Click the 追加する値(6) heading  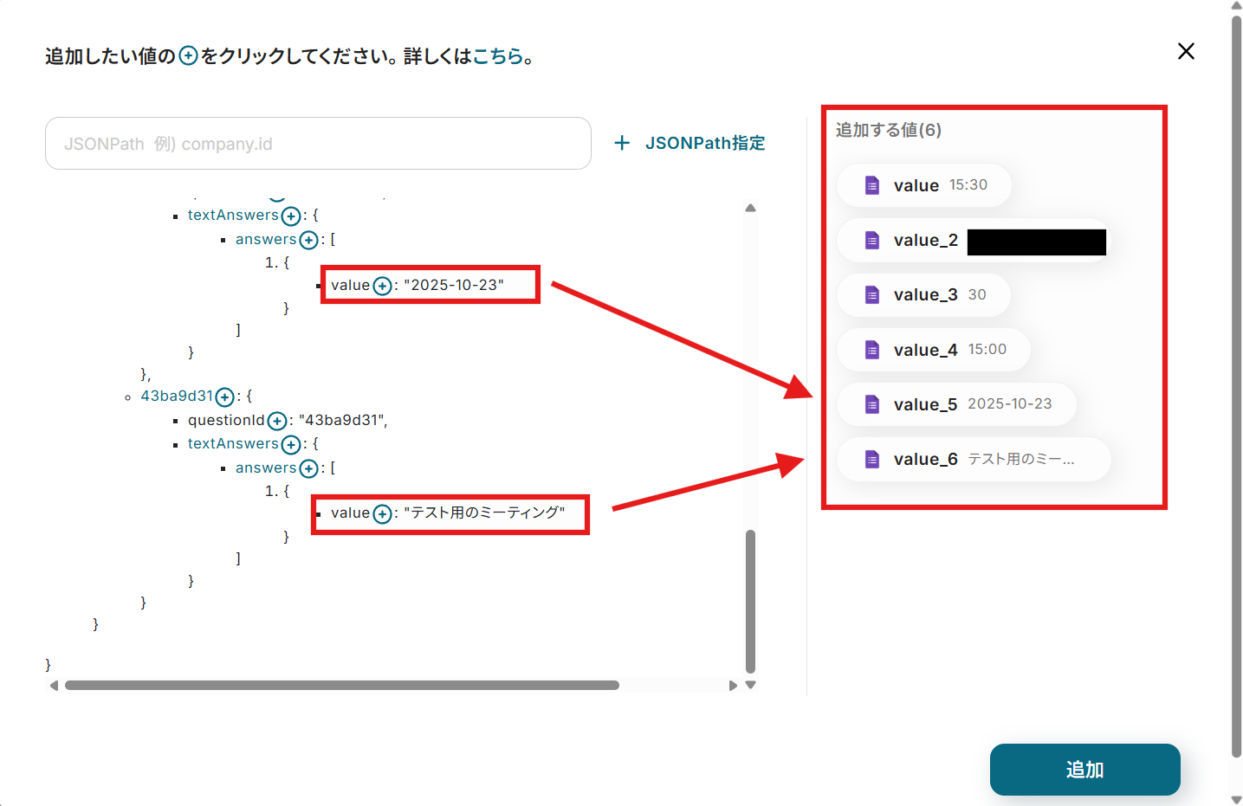tap(888, 130)
